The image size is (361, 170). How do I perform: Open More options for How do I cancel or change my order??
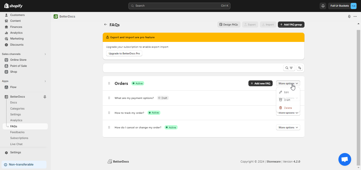[x=288, y=127]
